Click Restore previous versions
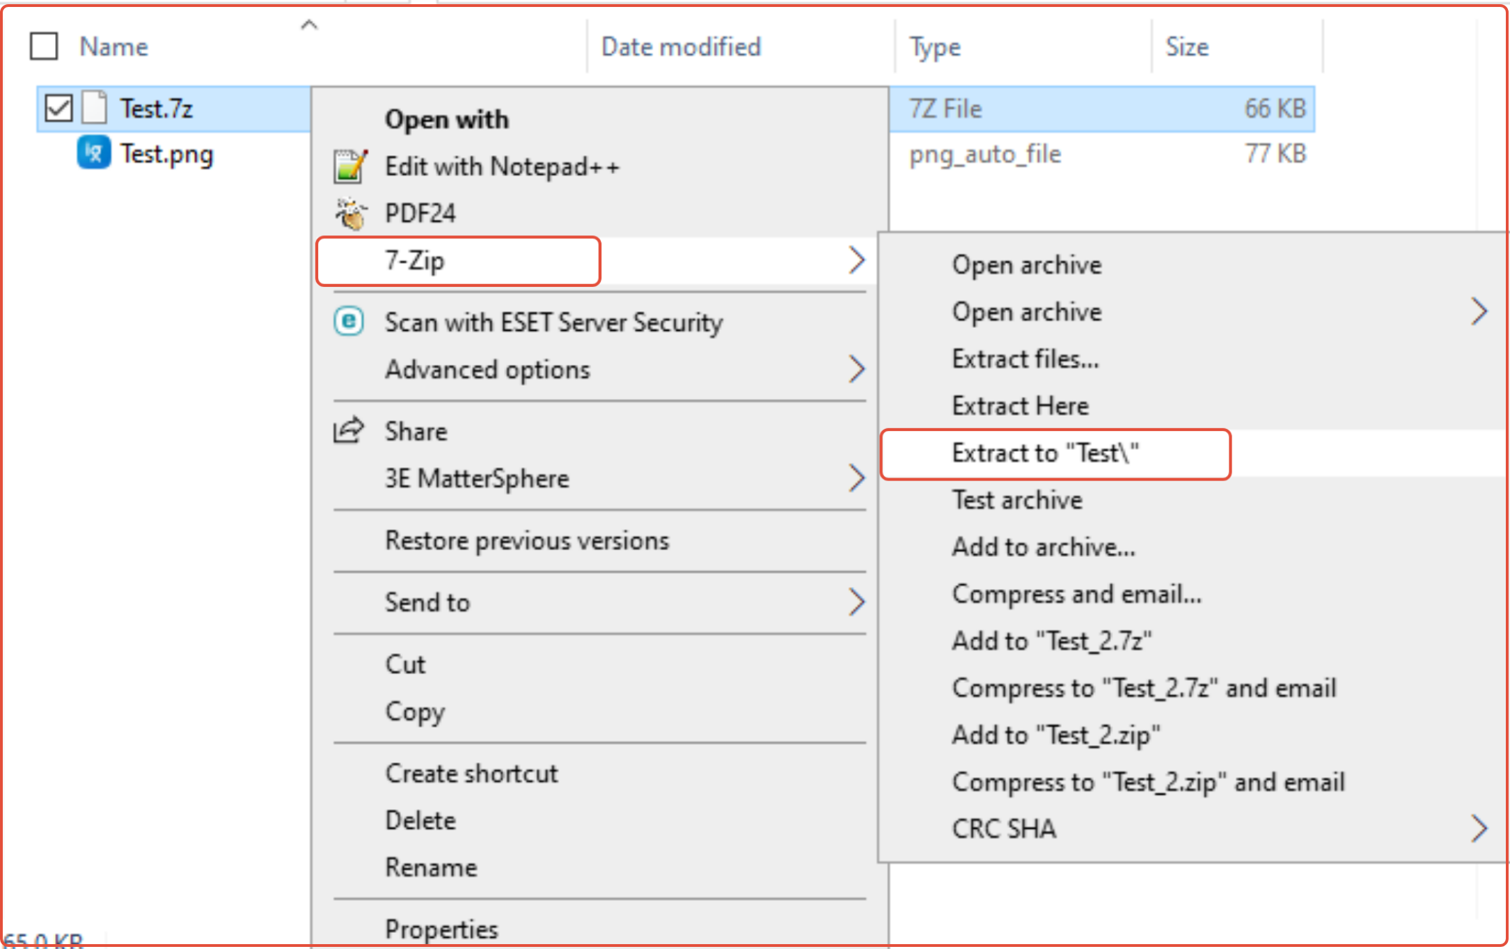This screenshot has width=1510, height=949. [527, 540]
